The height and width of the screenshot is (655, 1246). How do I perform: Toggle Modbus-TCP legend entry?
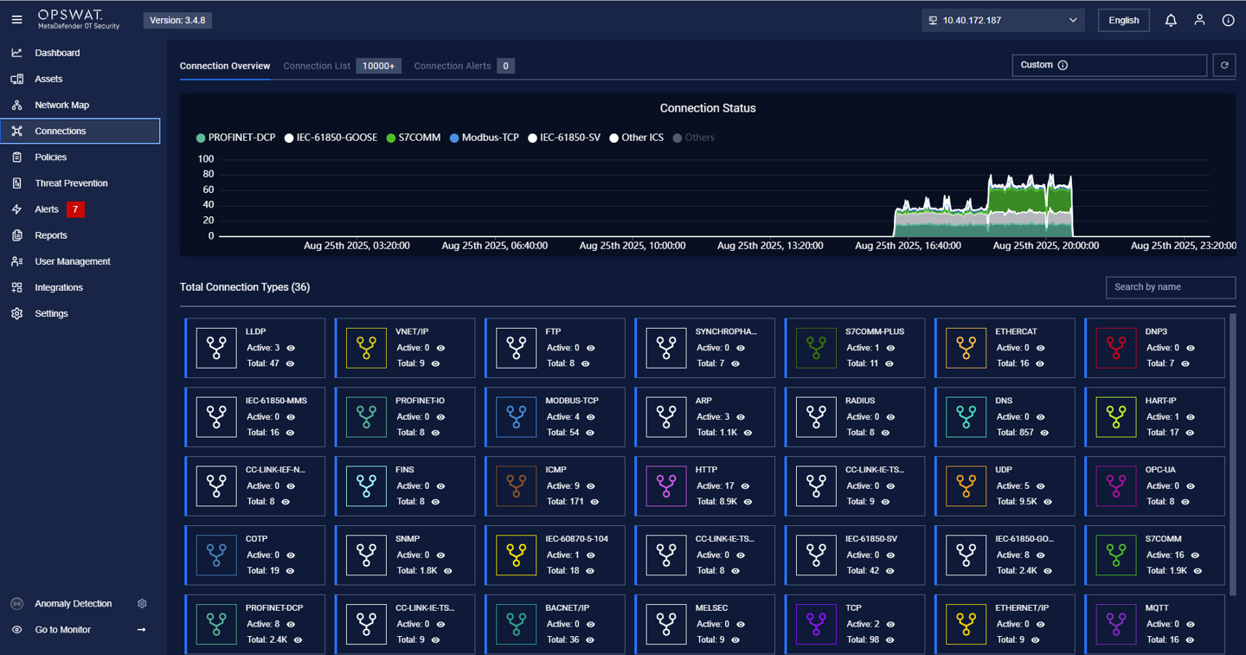coord(484,138)
